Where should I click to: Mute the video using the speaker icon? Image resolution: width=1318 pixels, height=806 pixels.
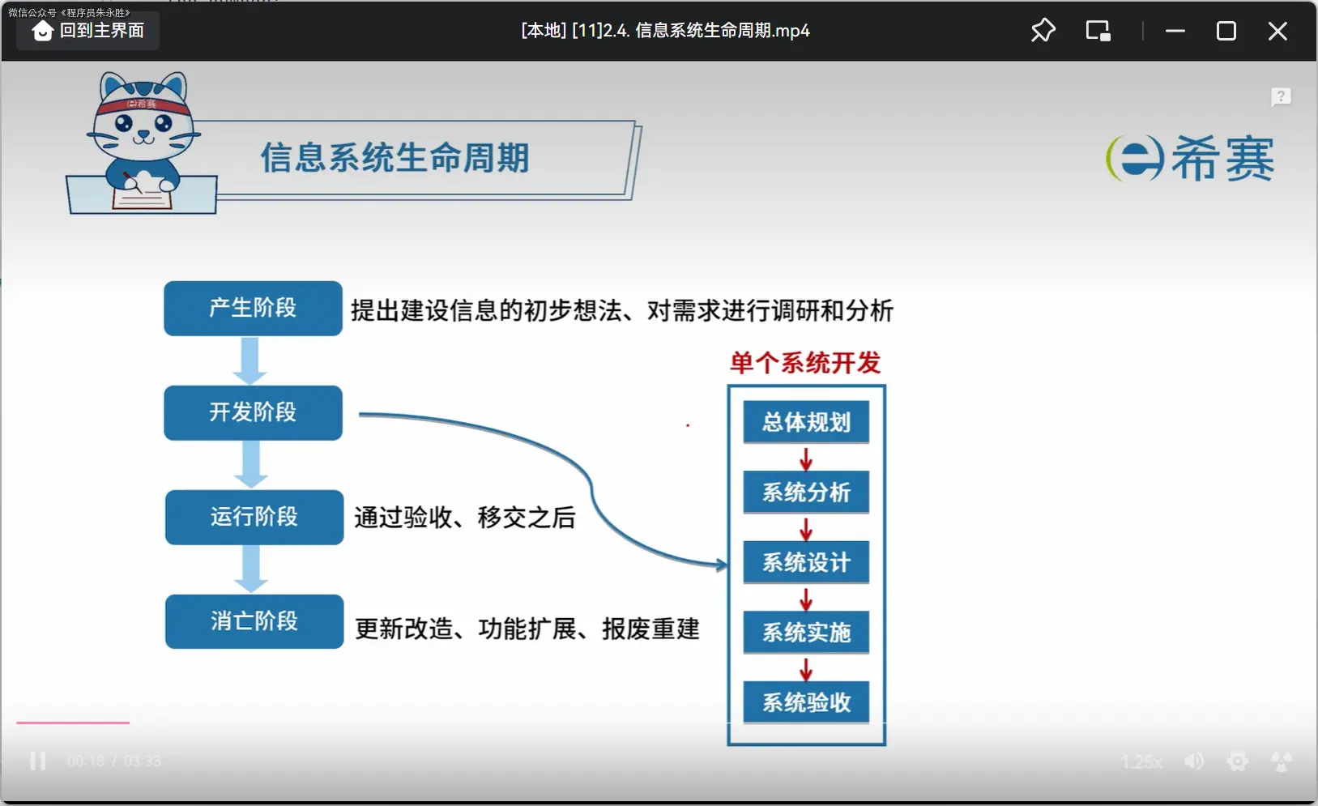1193,761
